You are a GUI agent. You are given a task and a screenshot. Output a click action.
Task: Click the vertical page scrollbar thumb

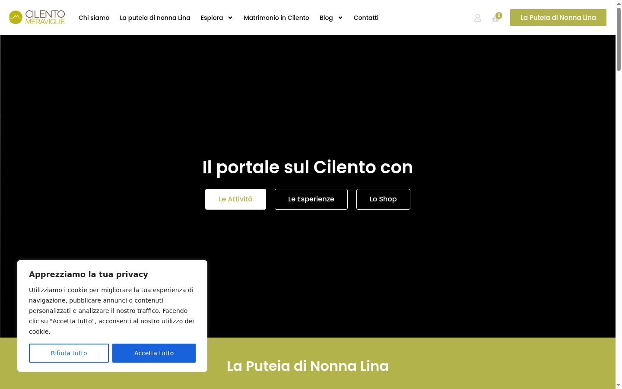click(x=619, y=39)
